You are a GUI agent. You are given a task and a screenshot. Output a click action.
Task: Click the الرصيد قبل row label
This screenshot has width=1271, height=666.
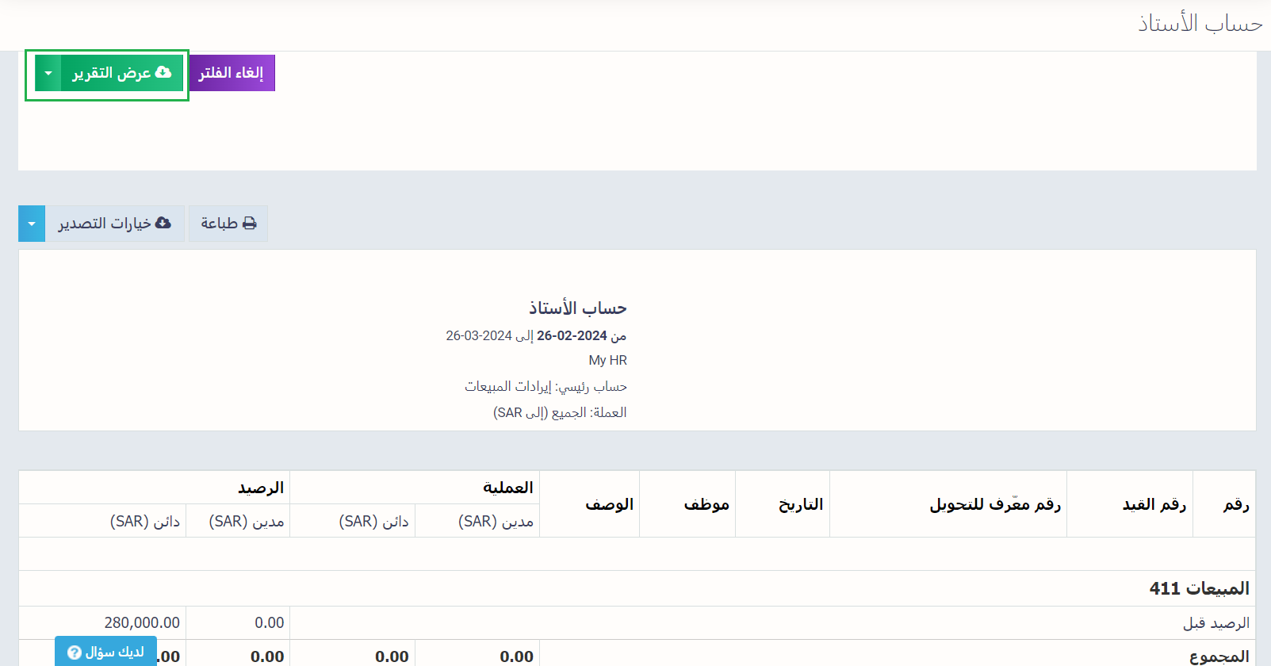1215,622
